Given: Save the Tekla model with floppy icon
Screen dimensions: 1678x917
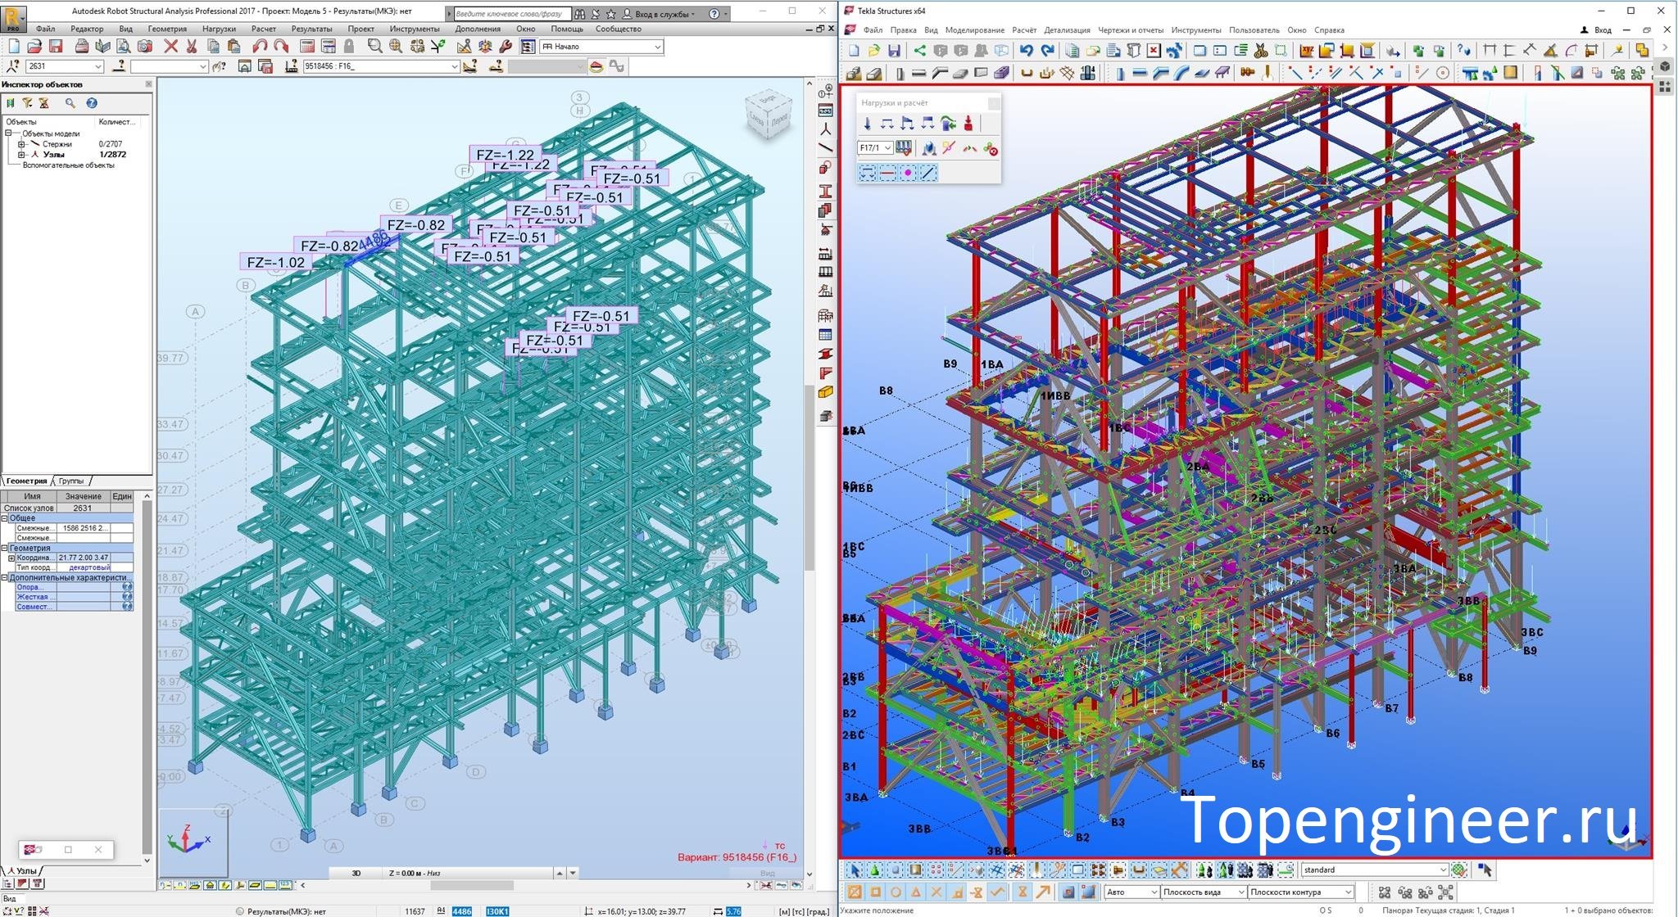Looking at the screenshot, I should coord(894,51).
